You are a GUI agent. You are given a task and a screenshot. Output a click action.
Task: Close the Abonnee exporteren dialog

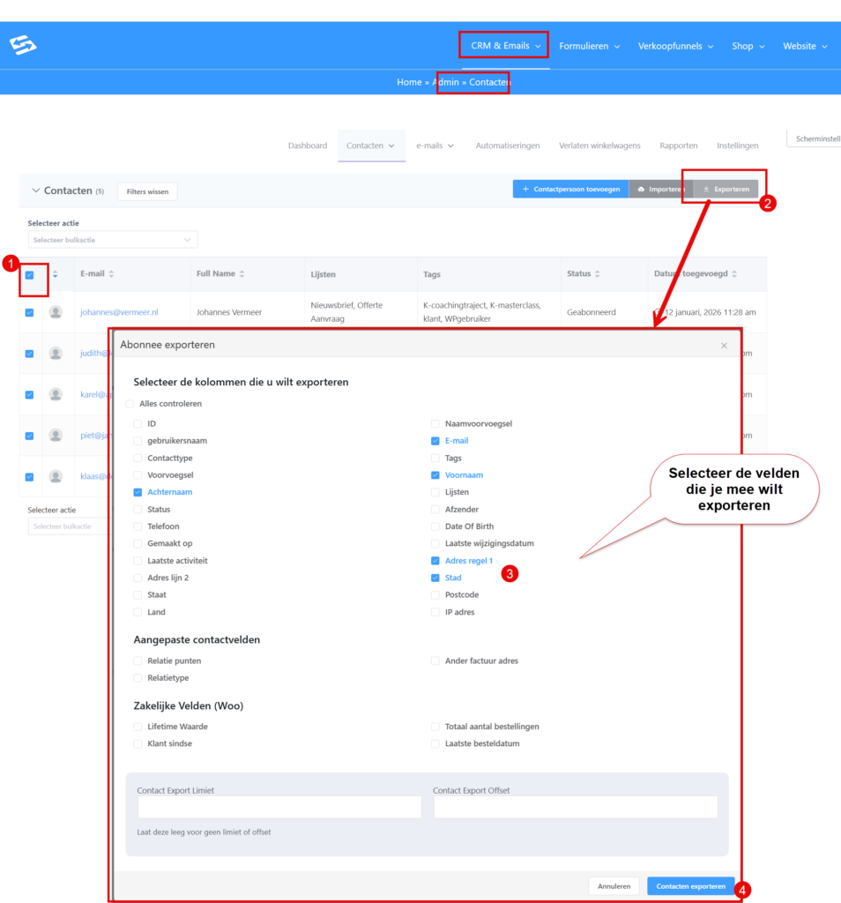click(x=724, y=346)
